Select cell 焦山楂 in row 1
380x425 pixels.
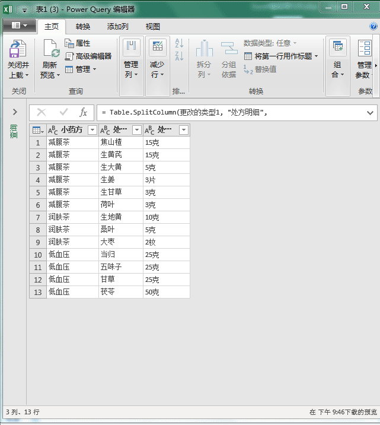point(121,142)
